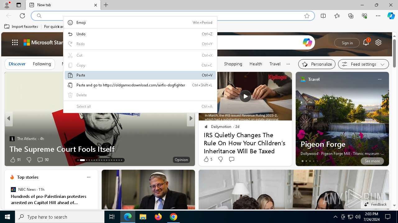The width and height of the screenshot is (398, 223).
Task: Launch Firefox from taskbar
Action: (x=158, y=217)
